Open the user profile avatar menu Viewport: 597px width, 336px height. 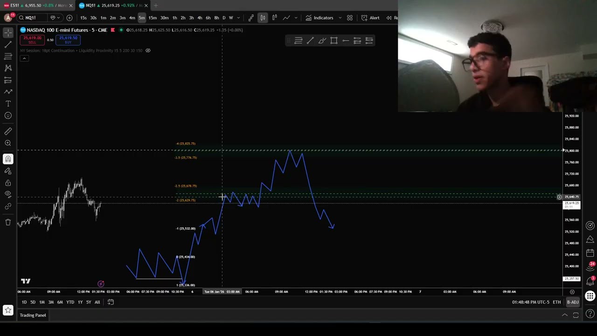(x=8, y=18)
